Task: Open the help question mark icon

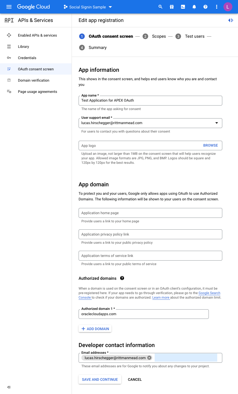Action: pyautogui.click(x=205, y=7)
